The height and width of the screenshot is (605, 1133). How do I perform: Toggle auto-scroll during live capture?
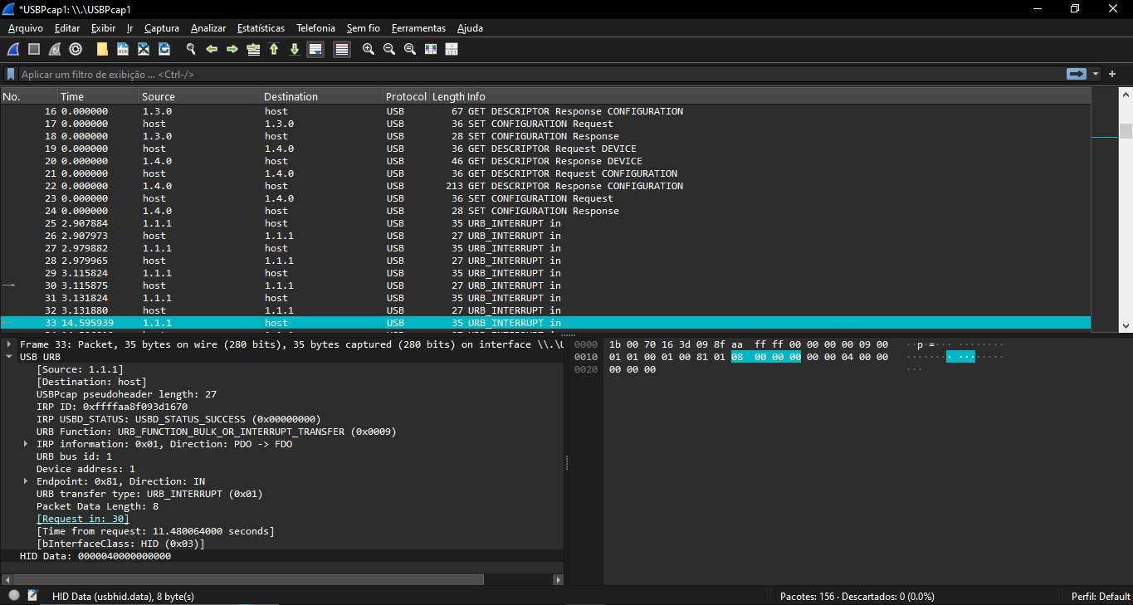pos(315,49)
